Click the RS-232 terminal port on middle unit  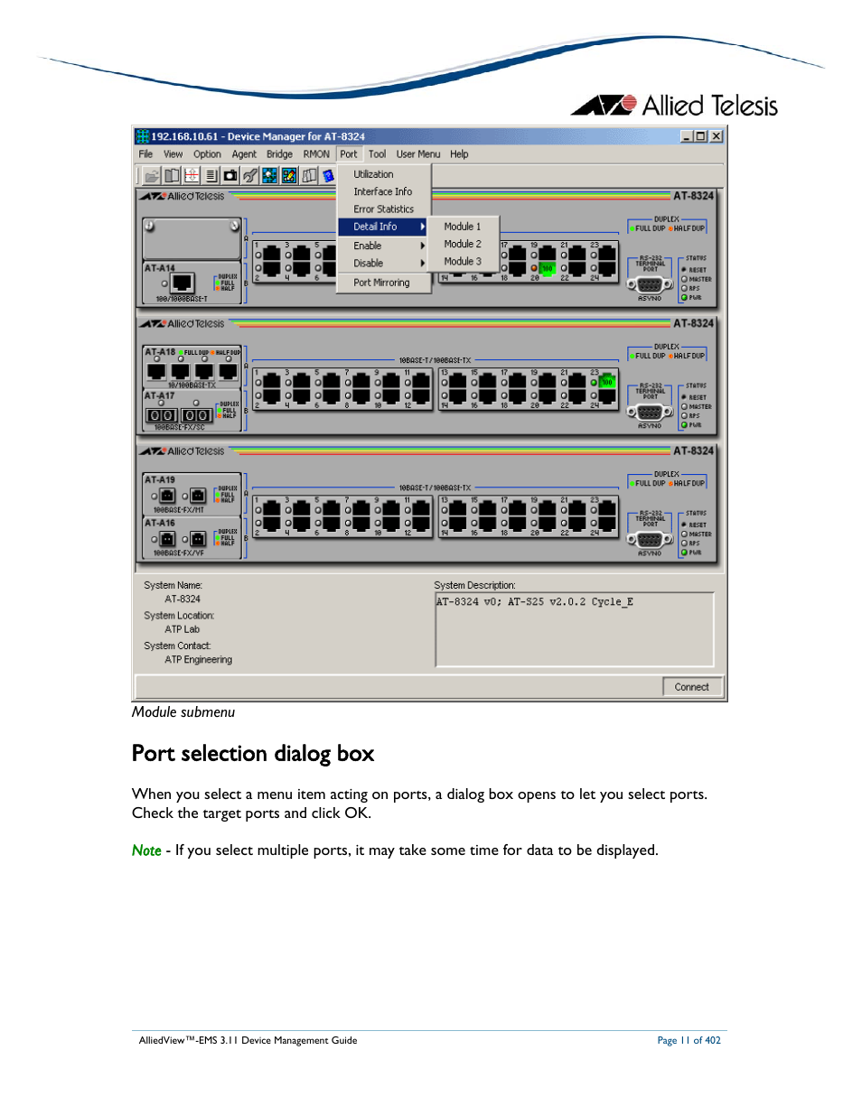(650, 412)
